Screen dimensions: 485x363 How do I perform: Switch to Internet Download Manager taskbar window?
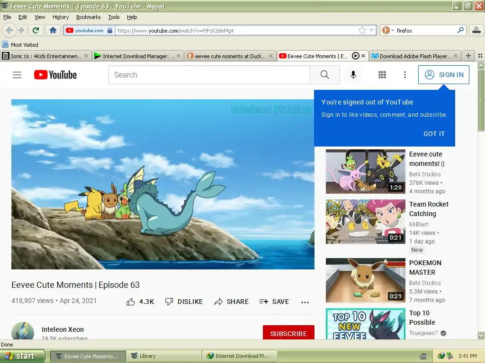click(240, 356)
